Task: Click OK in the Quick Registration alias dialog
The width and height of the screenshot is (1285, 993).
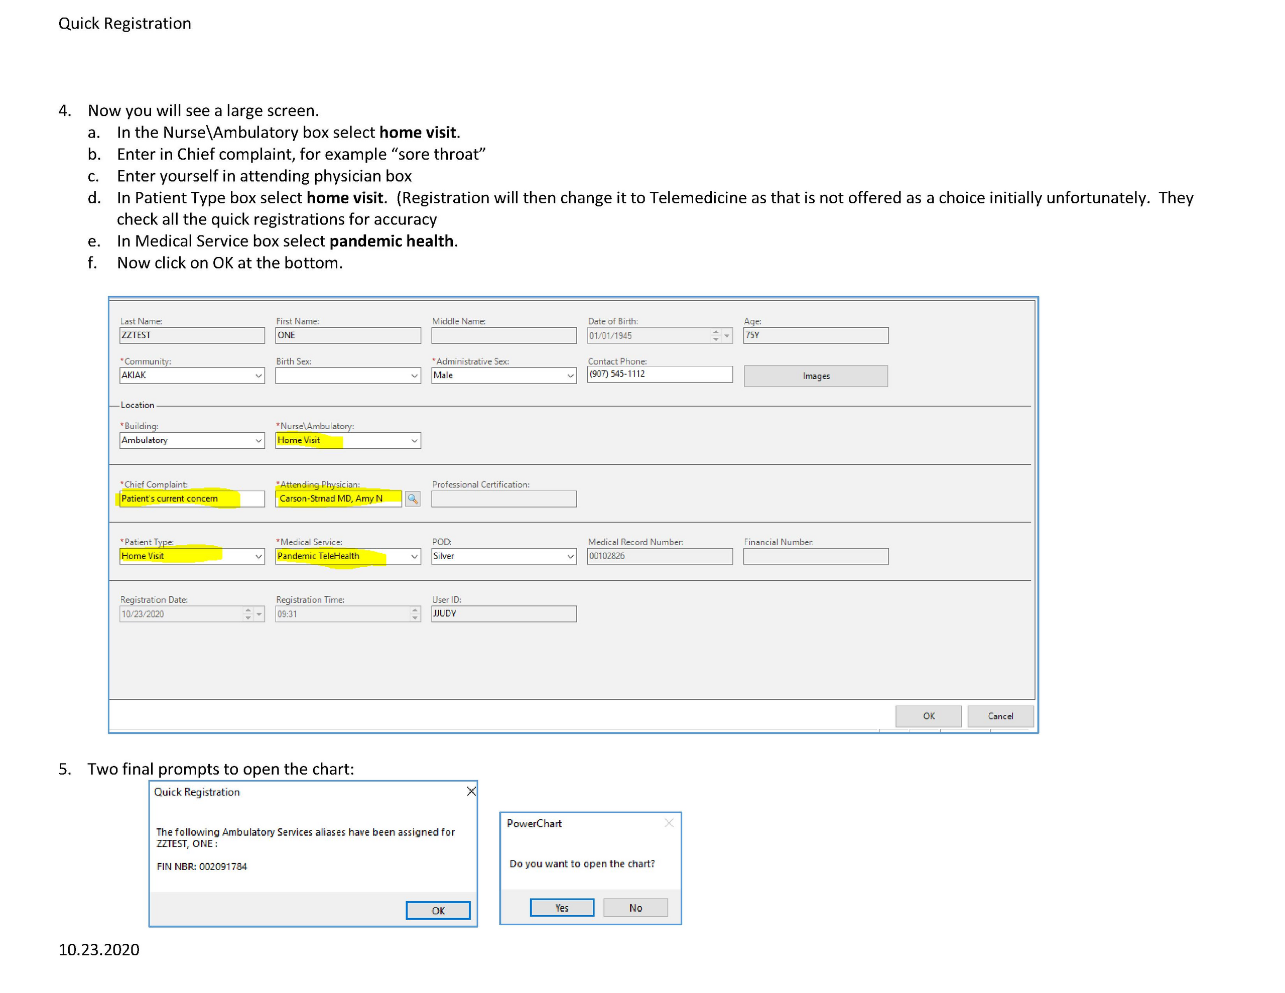Action: (438, 911)
